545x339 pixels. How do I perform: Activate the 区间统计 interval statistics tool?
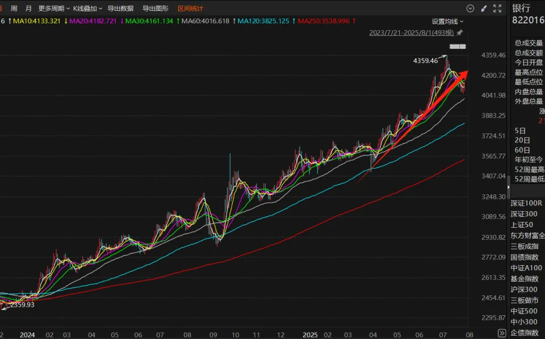(190, 9)
